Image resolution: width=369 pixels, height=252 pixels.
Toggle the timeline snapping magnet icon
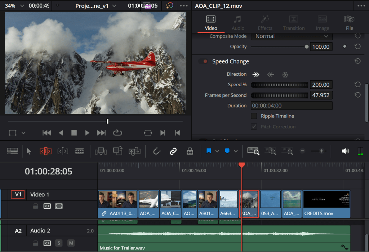click(x=157, y=151)
